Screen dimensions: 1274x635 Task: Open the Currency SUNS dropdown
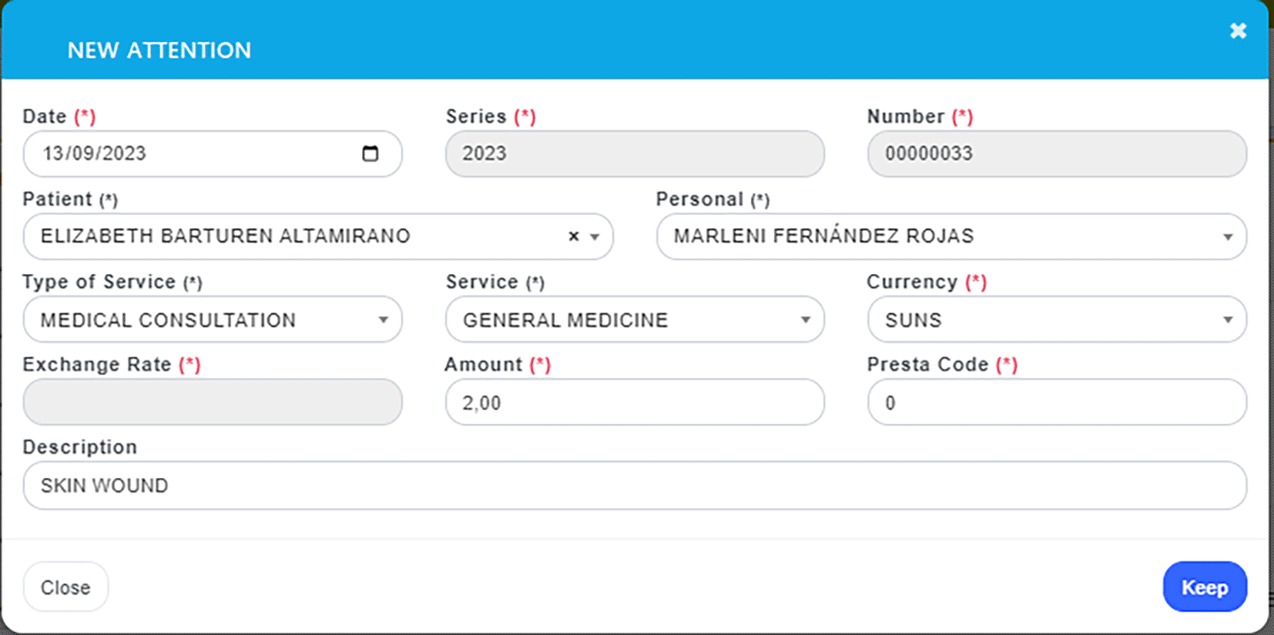point(1057,319)
